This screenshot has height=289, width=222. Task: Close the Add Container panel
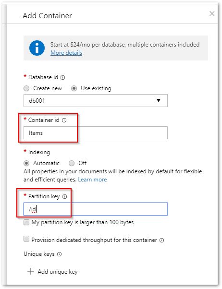(x=212, y=13)
